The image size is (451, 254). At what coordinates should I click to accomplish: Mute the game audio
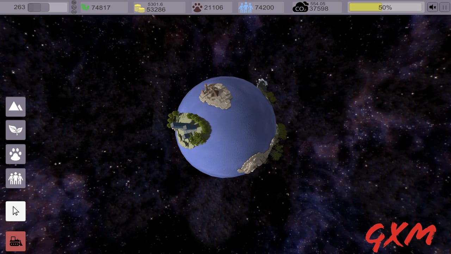pyautogui.click(x=432, y=7)
